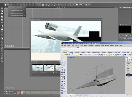132x97 pixels.
Task: Click Rhino Cut scissors icon
Action: click(x=74, y=54)
